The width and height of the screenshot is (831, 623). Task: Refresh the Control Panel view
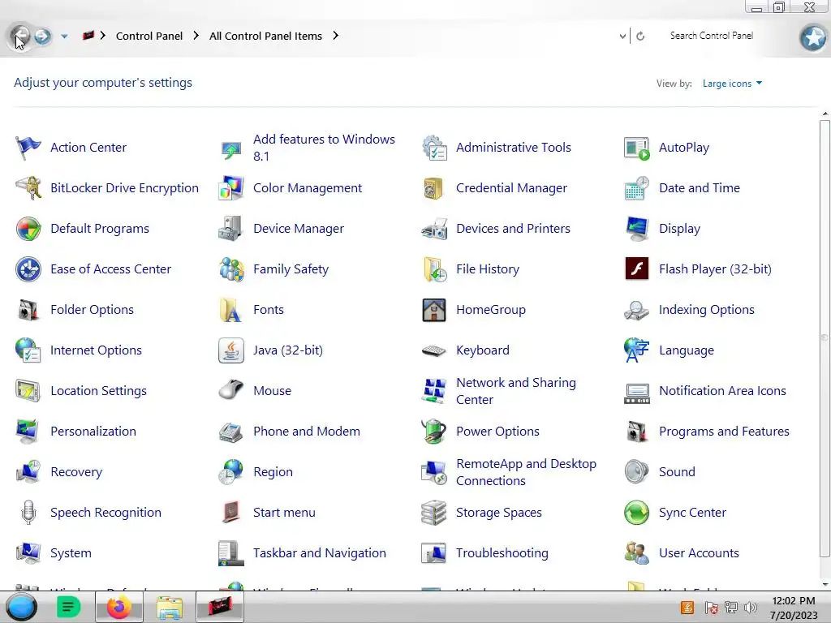640,36
